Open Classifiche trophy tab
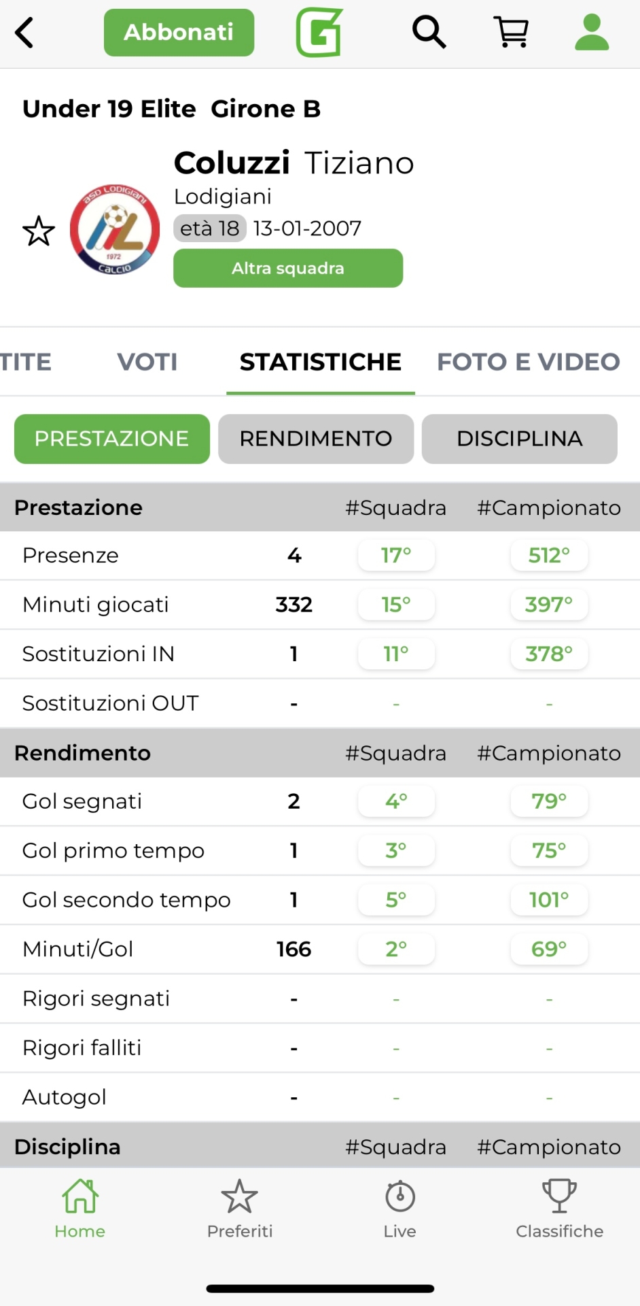The image size is (640, 1306). pyautogui.click(x=559, y=1209)
